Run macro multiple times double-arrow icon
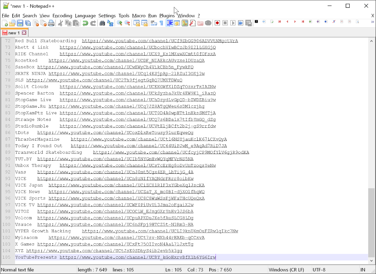376x274 pixels. [241, 23]
